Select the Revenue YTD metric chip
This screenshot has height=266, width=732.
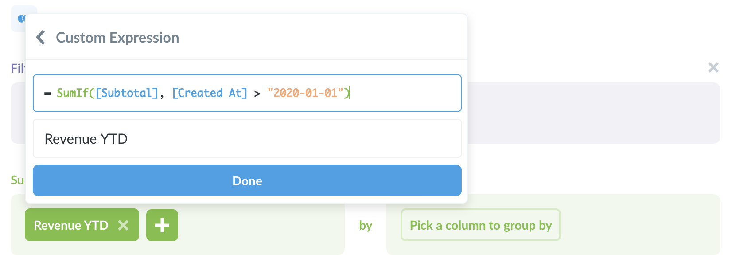pyautogui.click(x=71, y=225)
